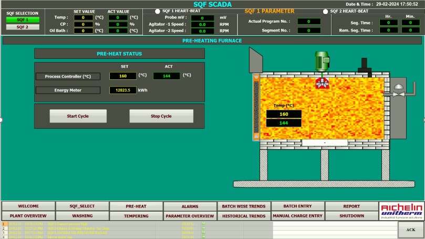
Task: Select the SQF 2 furnace toggle
Action: pos(22,27)
